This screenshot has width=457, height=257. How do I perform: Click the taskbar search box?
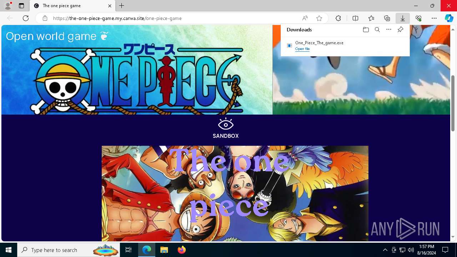(69, 250)
